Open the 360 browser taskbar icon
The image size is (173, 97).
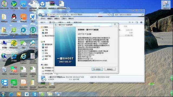(42, 94)
